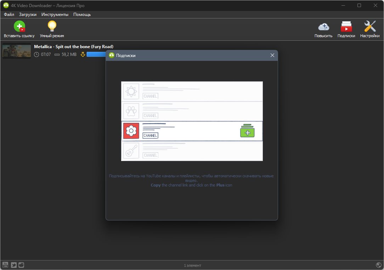Click the Twitter bird icon

(x=14, y=265)
